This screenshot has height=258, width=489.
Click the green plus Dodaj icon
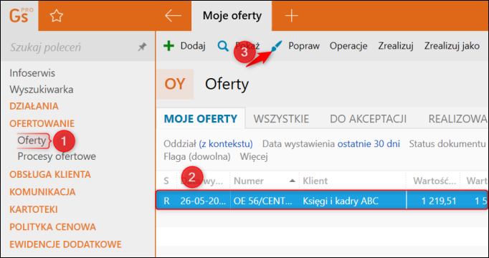coord(168,46)
